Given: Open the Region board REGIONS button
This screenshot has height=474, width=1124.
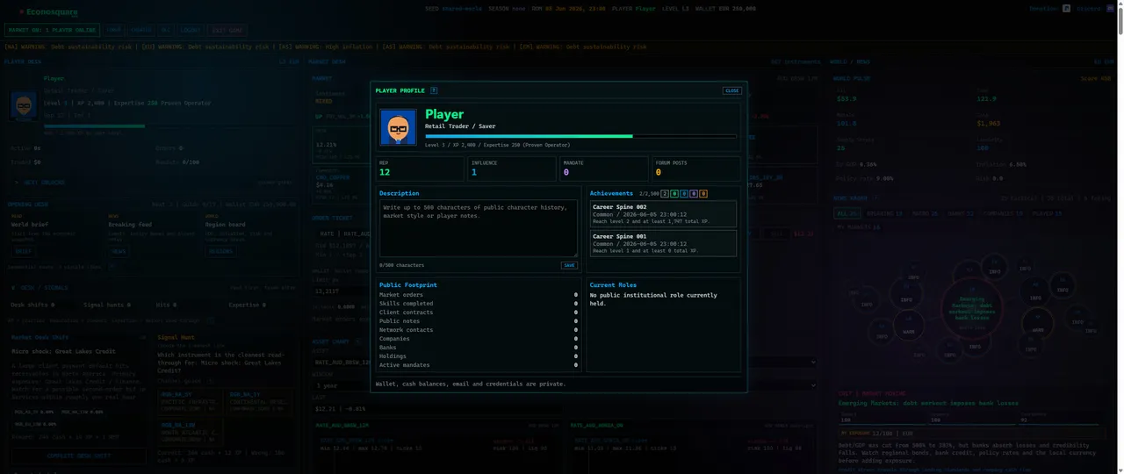Looking at the screenshot, I should coord(220,251).
